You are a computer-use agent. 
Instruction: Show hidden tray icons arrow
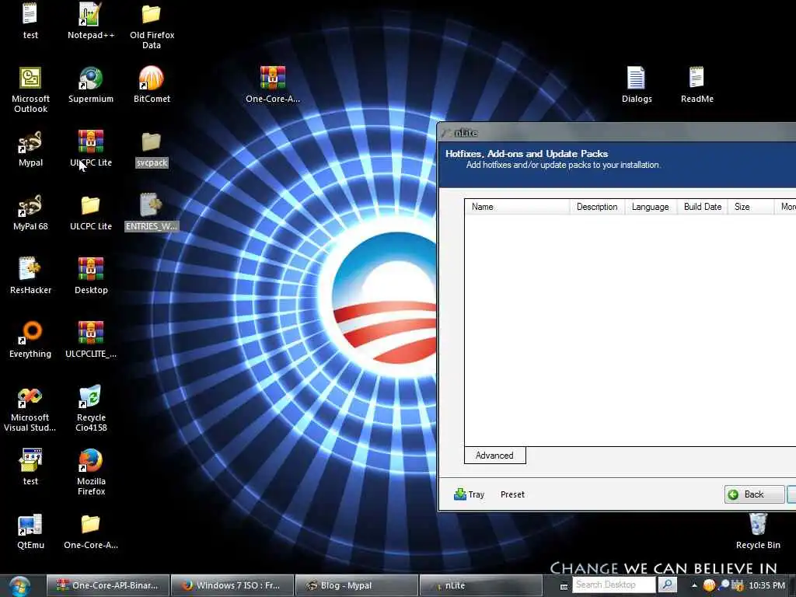coord(694,585)
